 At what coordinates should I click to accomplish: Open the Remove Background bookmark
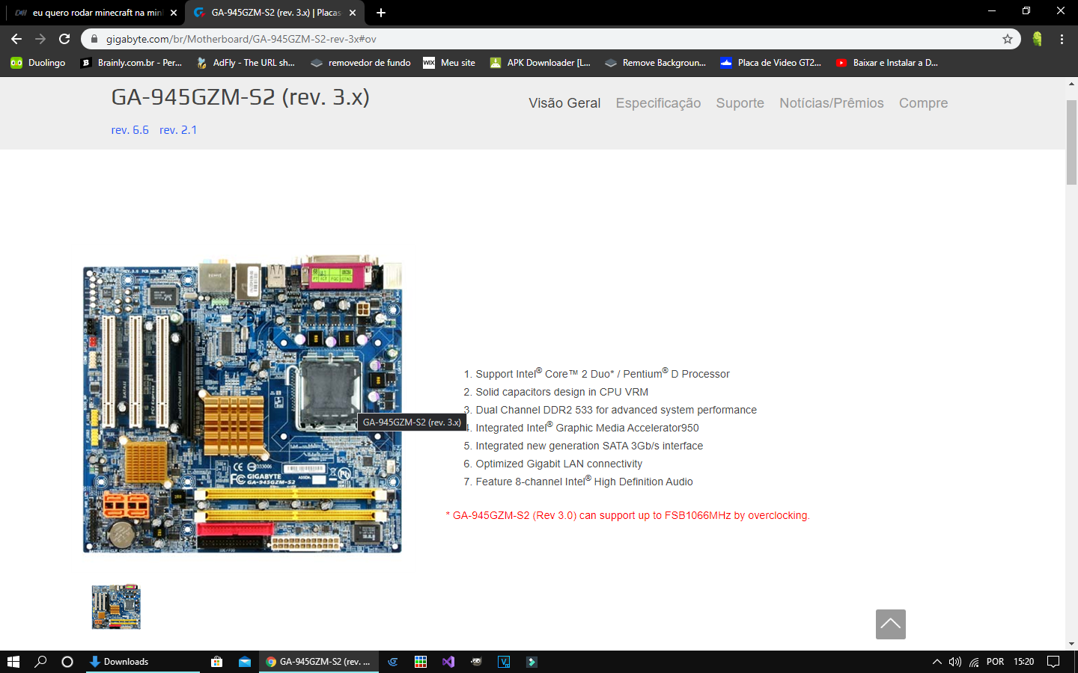pos(656,63)
